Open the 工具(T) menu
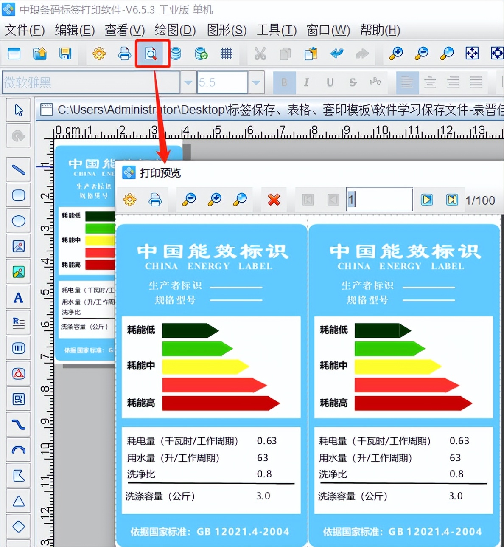The height and width of the screenshot is (547, 504). pos(277,30)
